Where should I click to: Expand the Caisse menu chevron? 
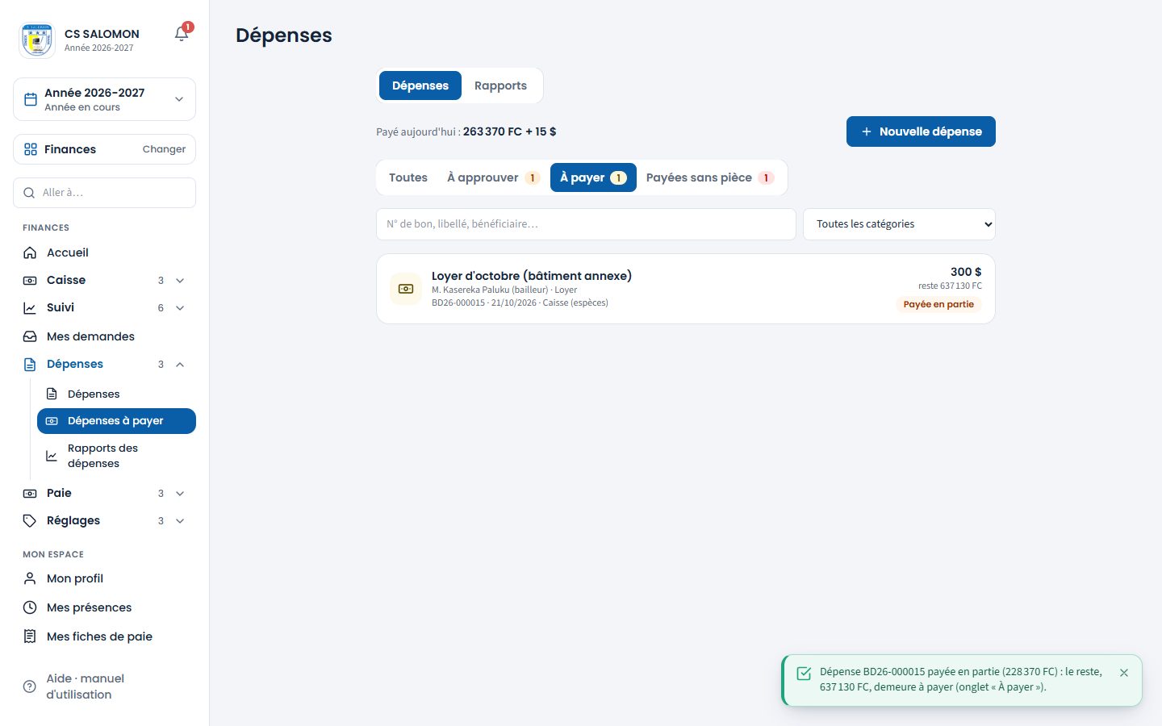pos(180,281)
